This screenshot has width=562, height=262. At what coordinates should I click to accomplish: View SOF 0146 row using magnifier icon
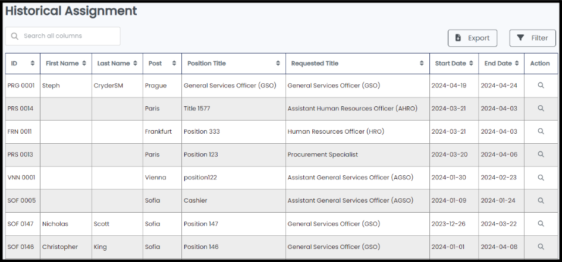(x=541, y=247)
